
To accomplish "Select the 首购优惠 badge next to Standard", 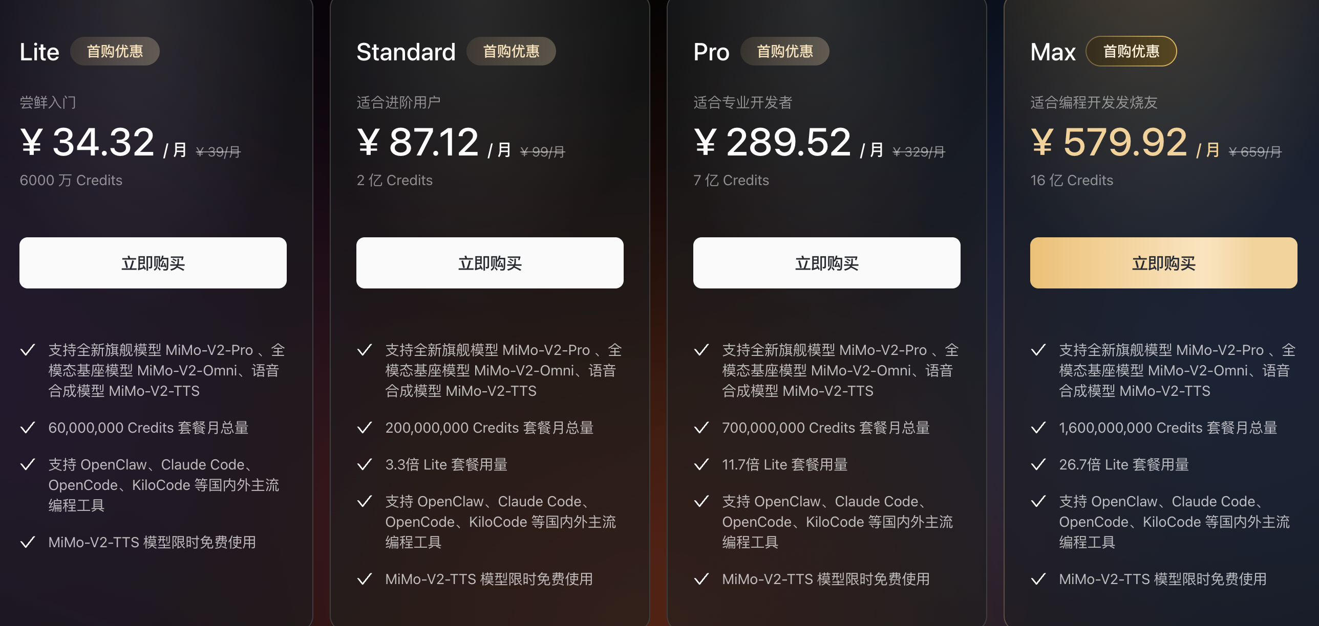I will coord(511,51).
